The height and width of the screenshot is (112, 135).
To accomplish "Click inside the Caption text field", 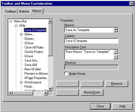I will (91, 41).
